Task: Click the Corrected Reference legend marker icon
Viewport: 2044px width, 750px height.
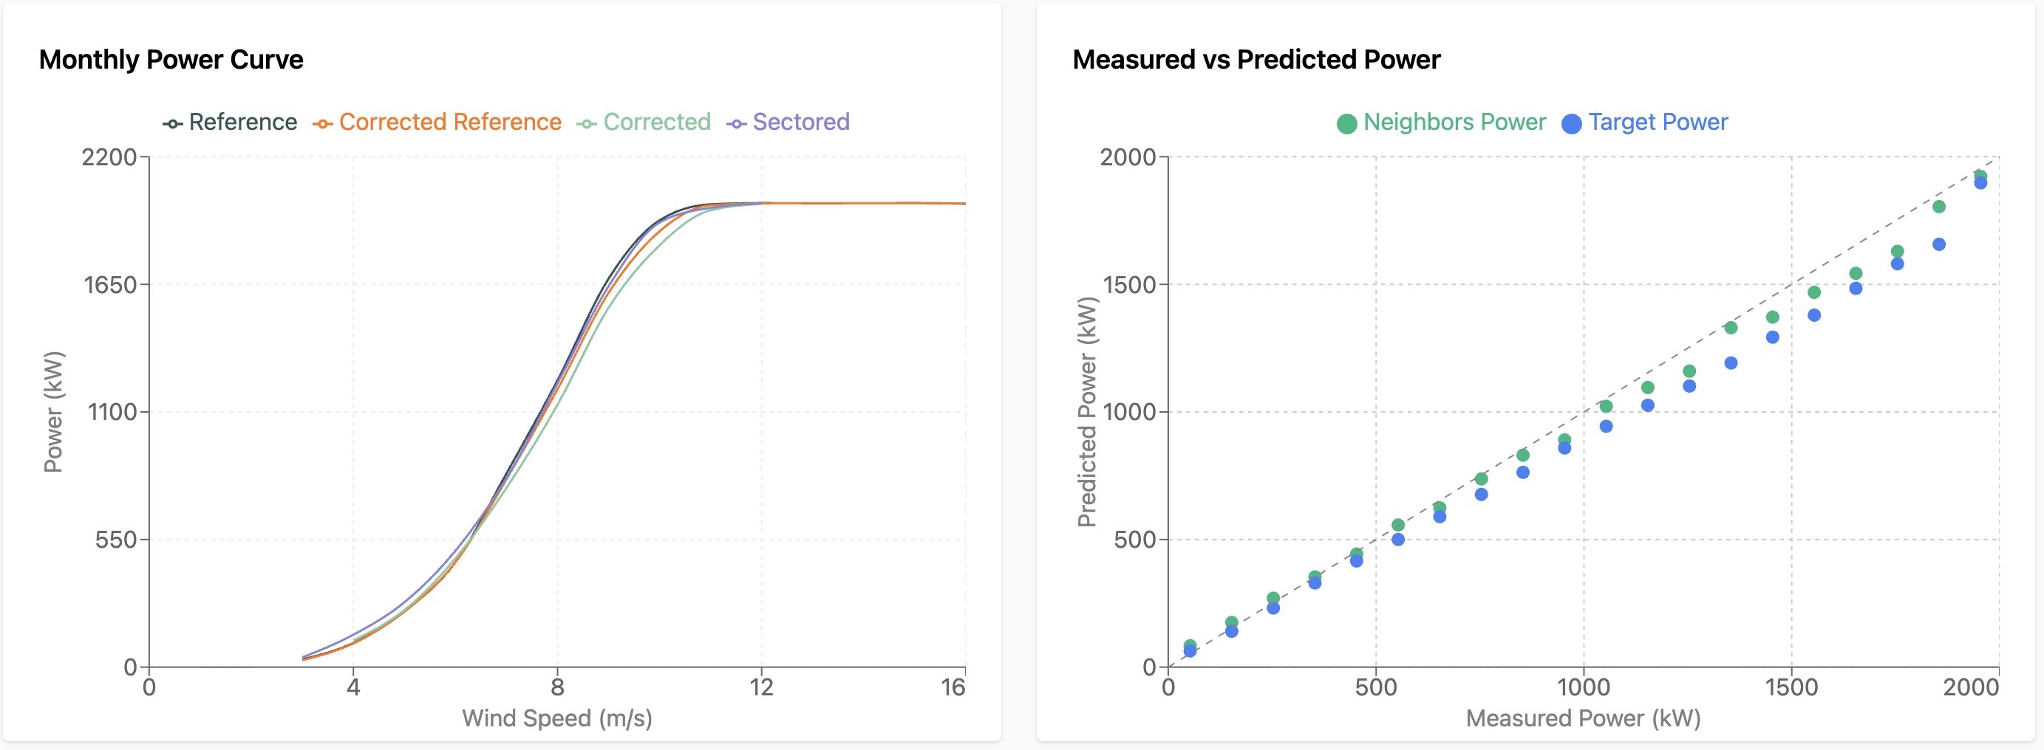Action: [322, 124]
